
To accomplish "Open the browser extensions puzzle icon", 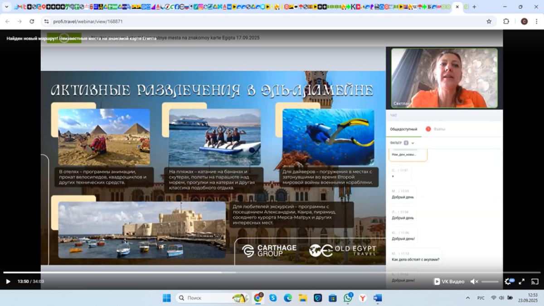I will click(x=506, y=21).
